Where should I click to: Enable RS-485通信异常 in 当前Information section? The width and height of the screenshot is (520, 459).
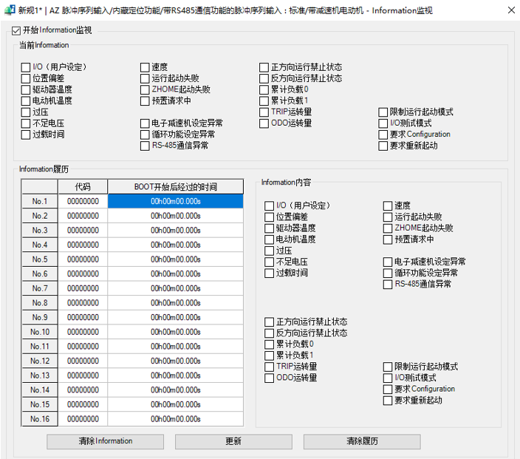tap(145, 146)
